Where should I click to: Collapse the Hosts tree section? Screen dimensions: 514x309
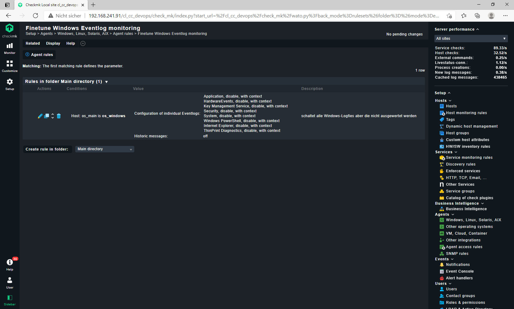(x=449, y=100)
